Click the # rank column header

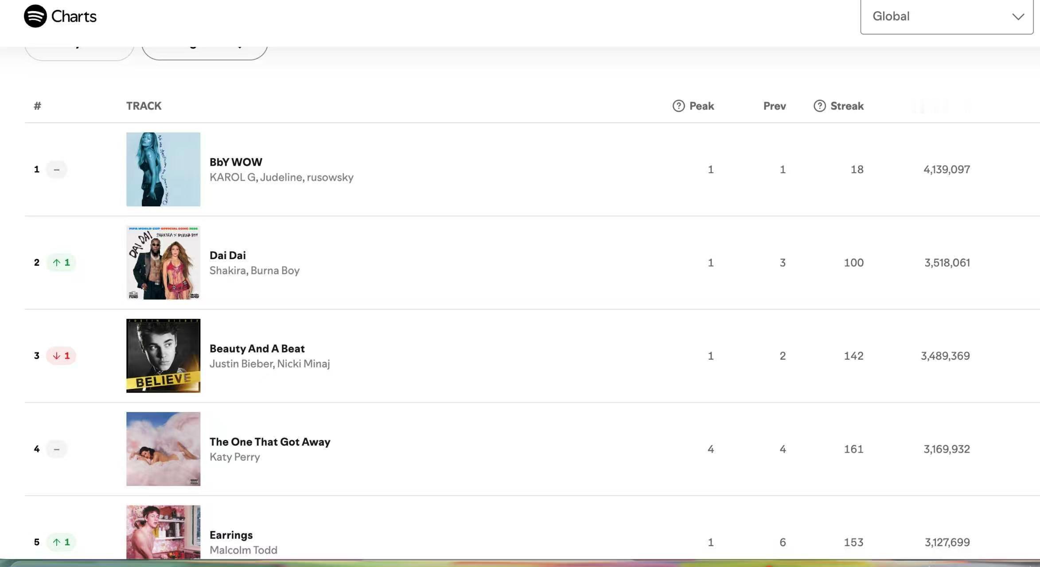37,106
